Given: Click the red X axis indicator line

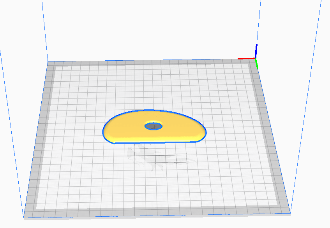Looking at the screenshot, I should 246,58.
